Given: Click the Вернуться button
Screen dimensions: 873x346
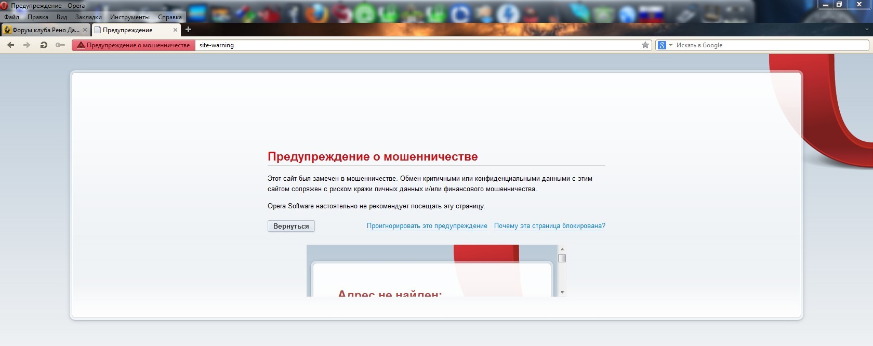Looking at the screenshot, I should (291, 226).
